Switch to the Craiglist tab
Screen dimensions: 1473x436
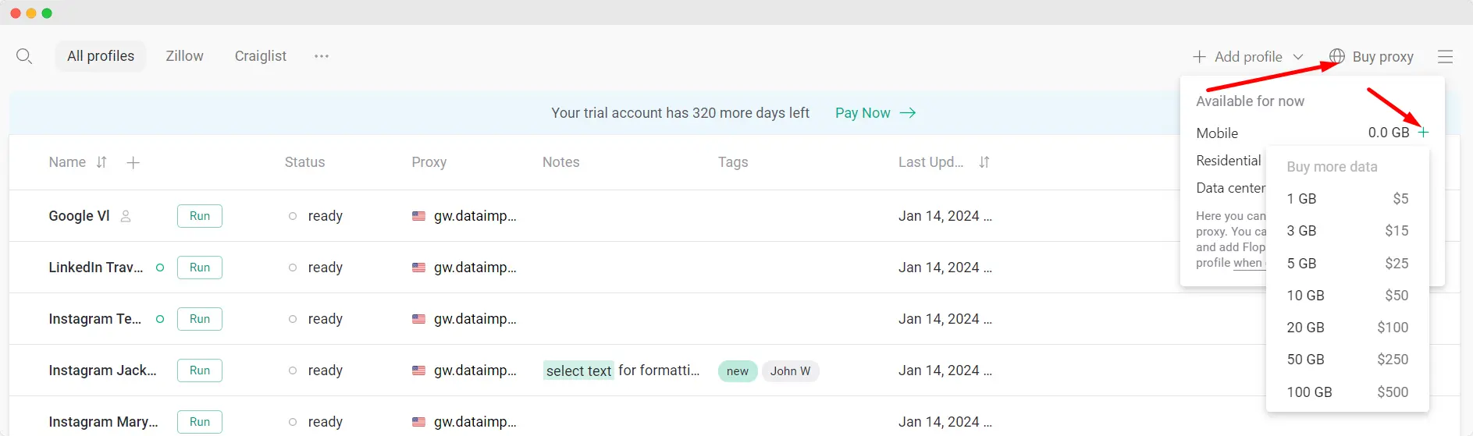261,56
